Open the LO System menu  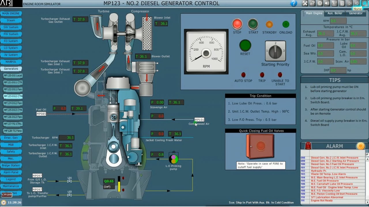(x=11, y=48)
